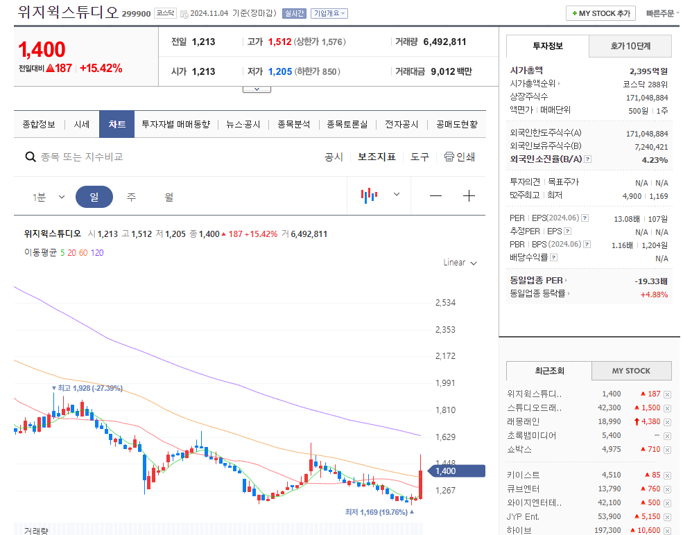
Task: Open help icon next to 추정PER EPS
Action: click(568, 231)
